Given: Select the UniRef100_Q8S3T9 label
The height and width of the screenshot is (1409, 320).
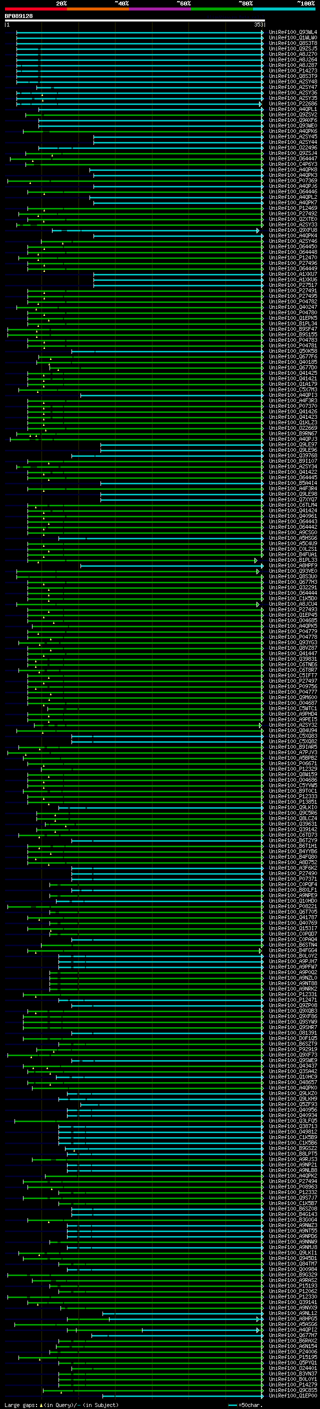Looking at the screenshot, I should point(292,76).
